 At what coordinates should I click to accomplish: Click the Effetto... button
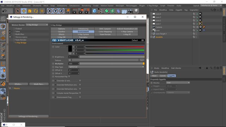pyautogui.click(x=18, y=84)
